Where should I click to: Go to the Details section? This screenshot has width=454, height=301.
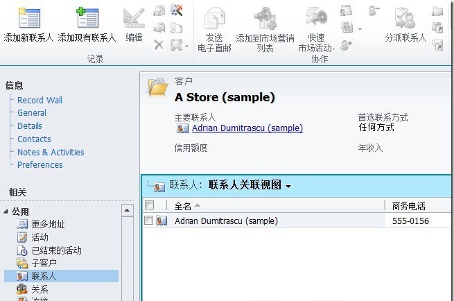pyautogui.click(x=30, y=126)
